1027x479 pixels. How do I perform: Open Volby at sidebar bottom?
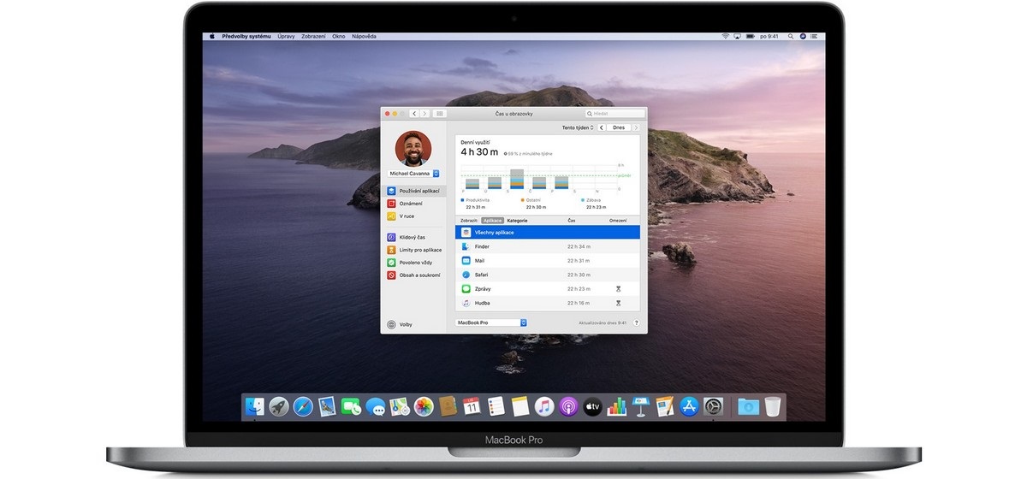coord(400,324)
